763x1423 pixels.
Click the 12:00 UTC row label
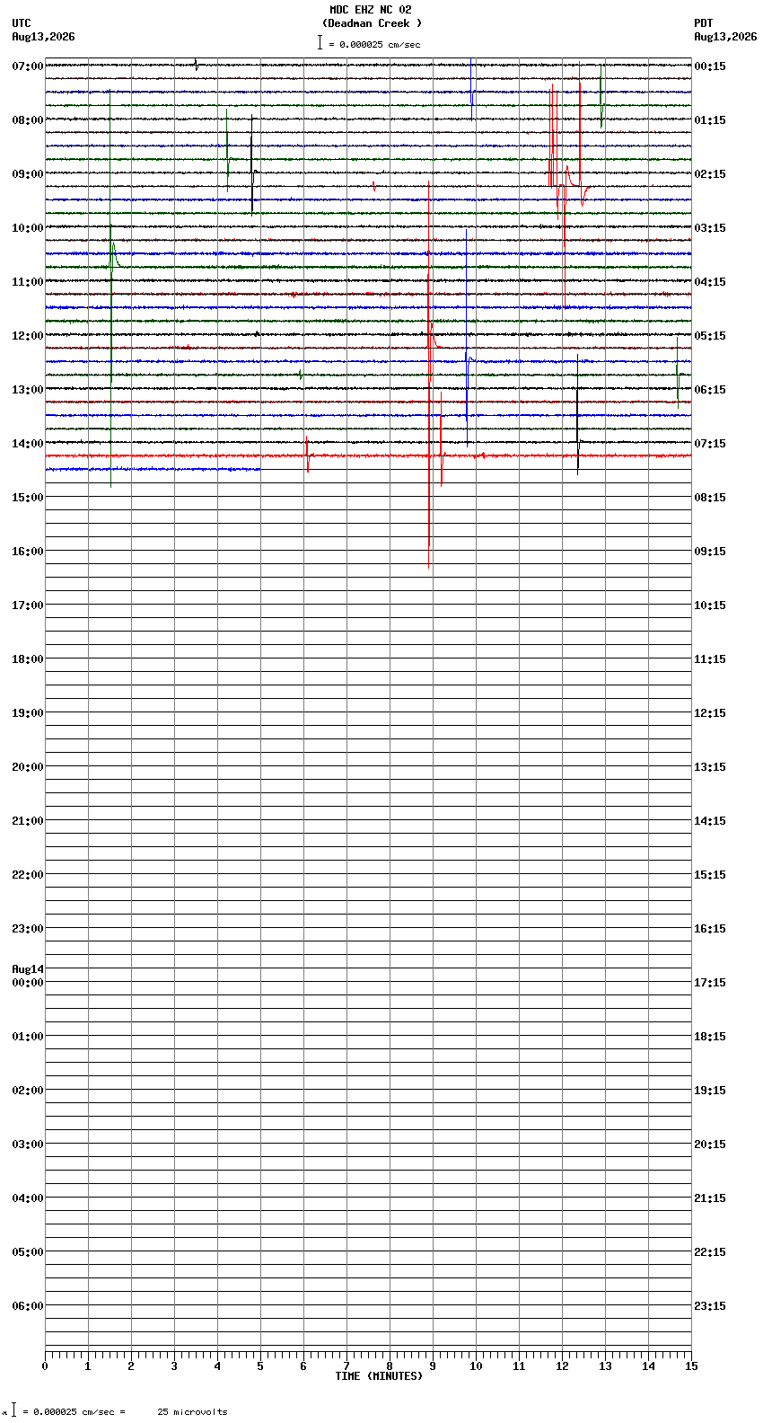[x=28, y=336]
